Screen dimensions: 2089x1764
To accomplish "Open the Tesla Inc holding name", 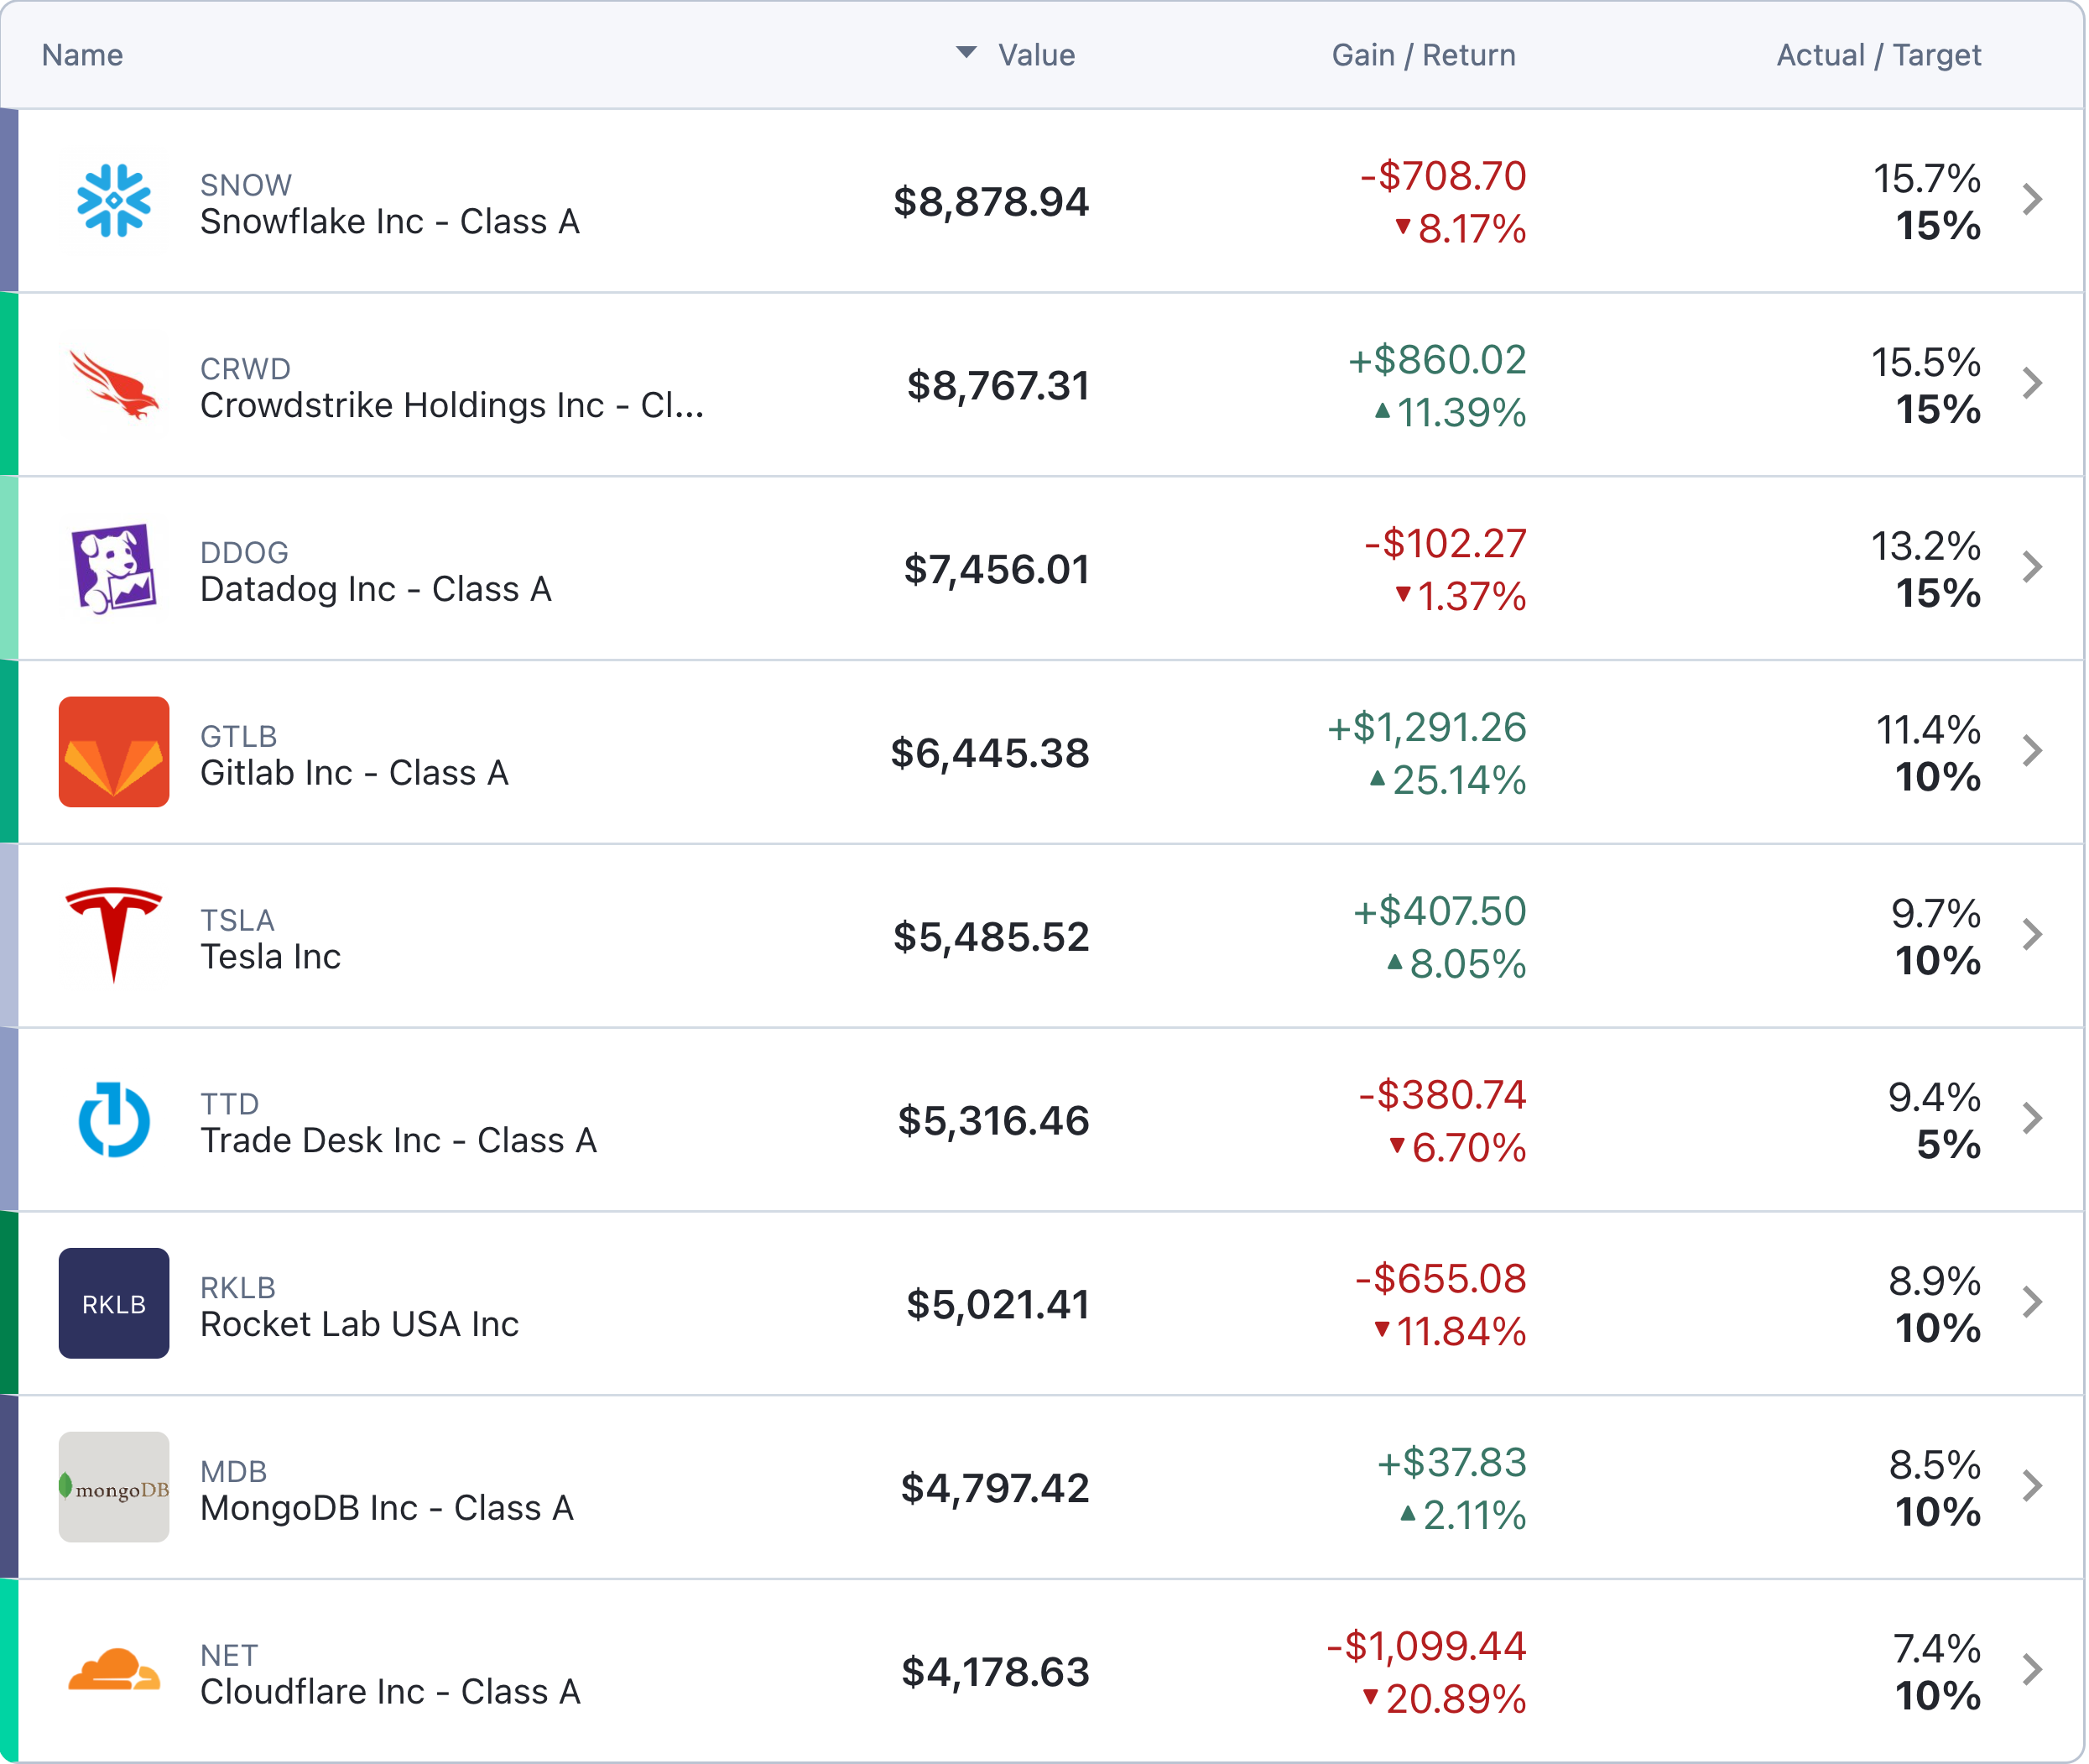I will [x=270, y=957].
